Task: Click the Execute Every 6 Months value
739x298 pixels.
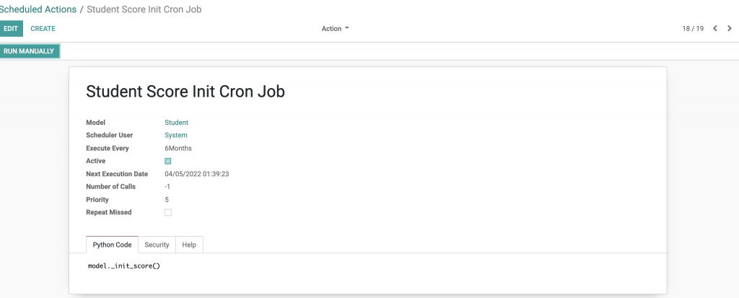Action: tap(178, 148)
